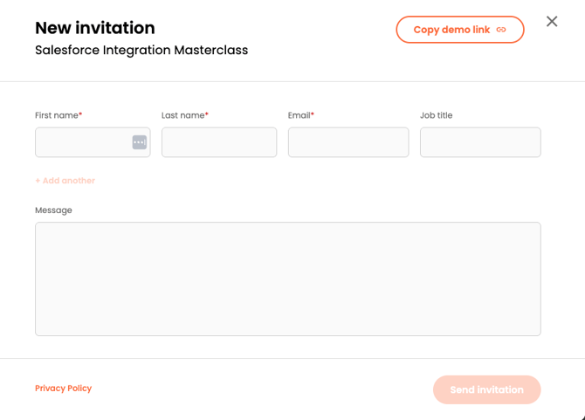585x420 pixels.
Task: Click the Message label text
Action: coord(54,210)
